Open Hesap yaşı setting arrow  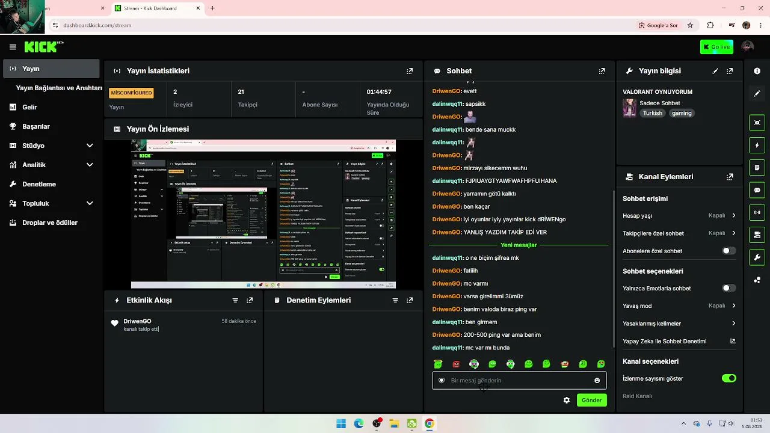click(x=733, y=215)
